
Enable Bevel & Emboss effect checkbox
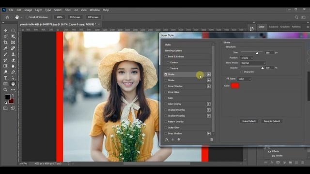166,57
